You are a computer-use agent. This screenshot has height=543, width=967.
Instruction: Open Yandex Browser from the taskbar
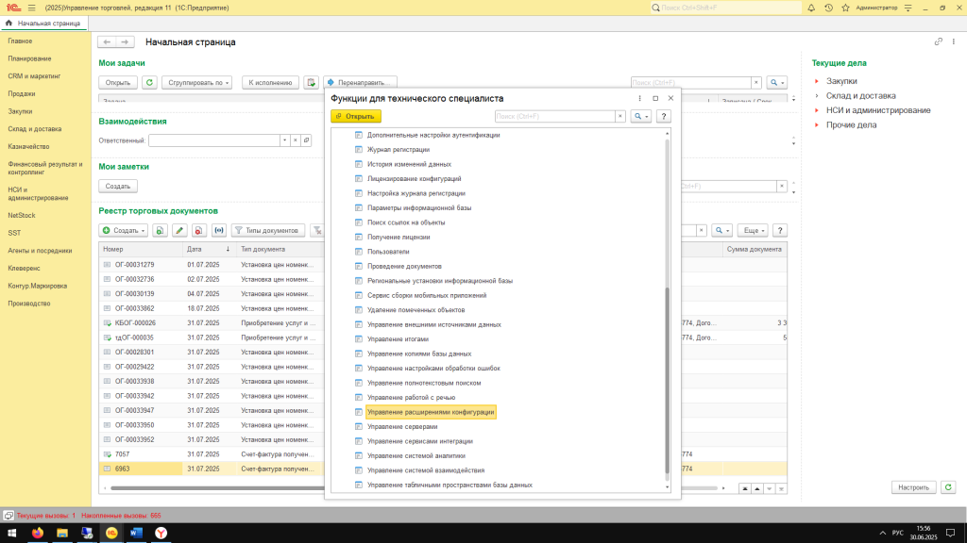pyautogui.click(x=161, y=534)
